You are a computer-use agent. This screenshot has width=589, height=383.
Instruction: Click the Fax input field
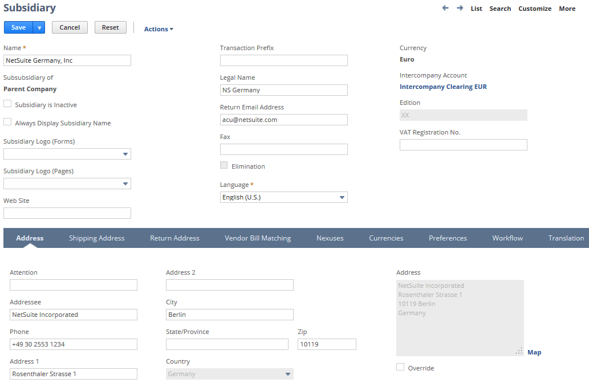click(x=283, y=149)
